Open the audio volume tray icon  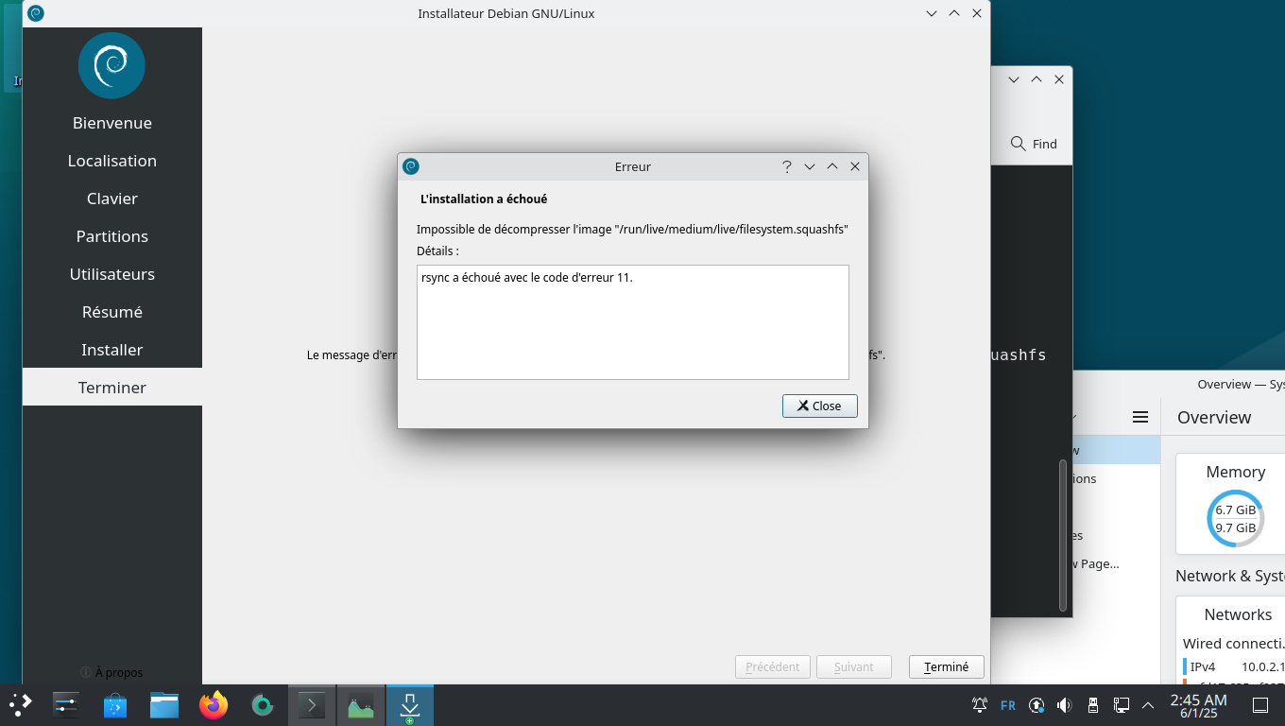[x=1065, y=705]
